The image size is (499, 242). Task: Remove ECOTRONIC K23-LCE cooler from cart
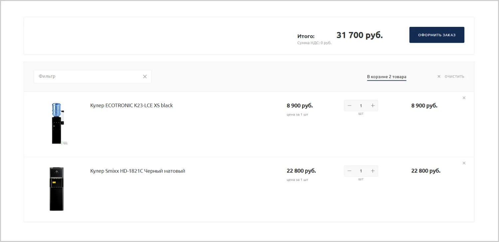tap(464, 98)
